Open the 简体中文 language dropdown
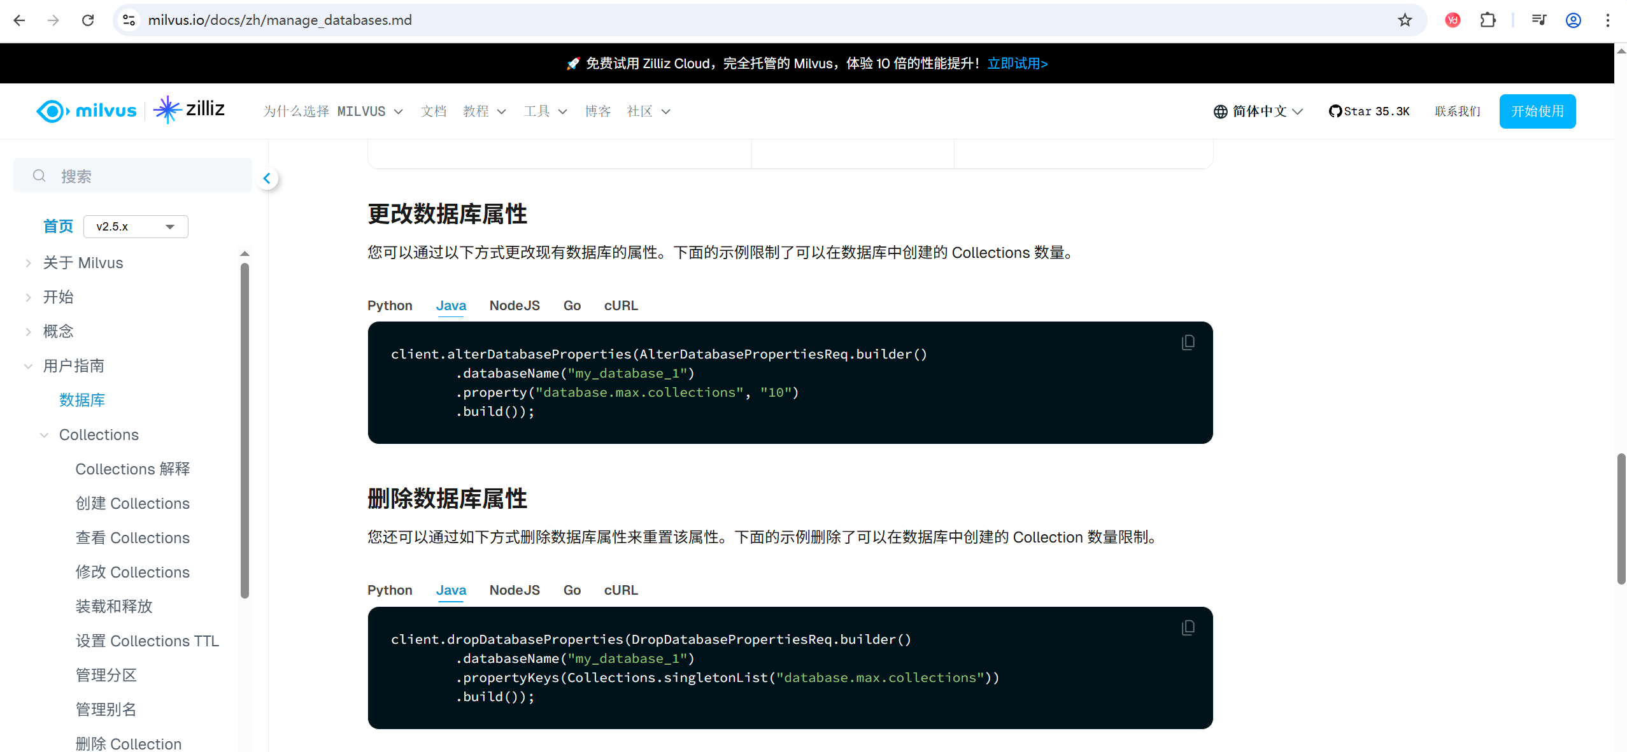 click(1258, 111)
